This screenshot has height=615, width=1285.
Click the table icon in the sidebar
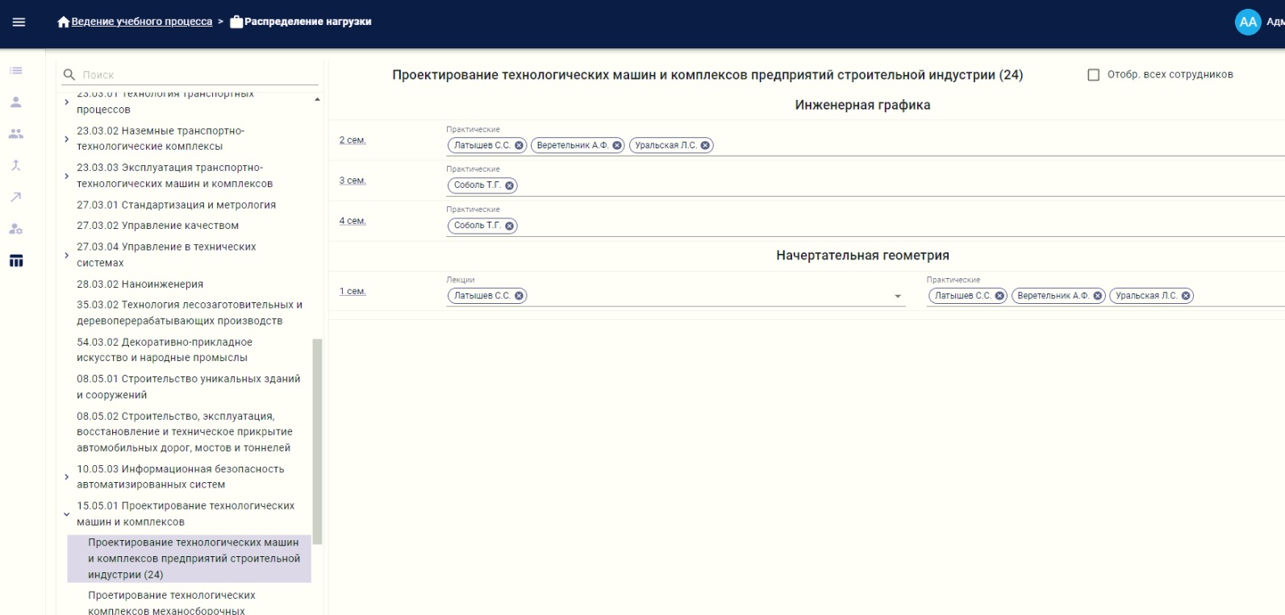(x=16, y=260)
